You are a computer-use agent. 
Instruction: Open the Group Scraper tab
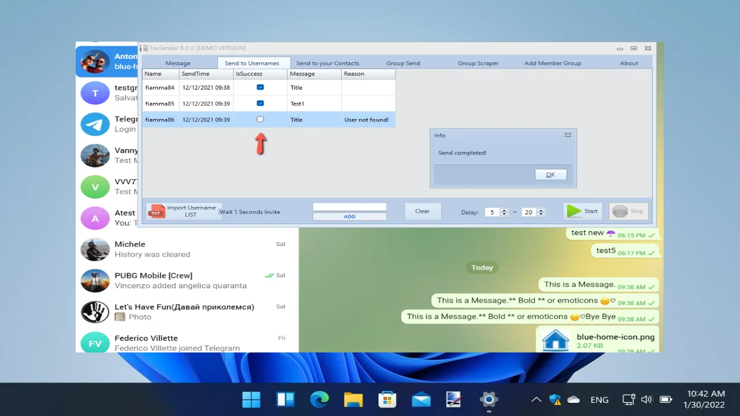coord(478,63)
